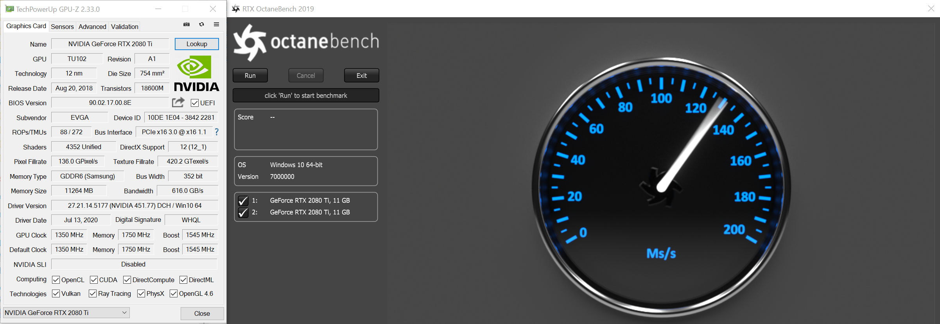Screen dimensions: 940x324
Task: Click the GPU value TU102
Action: [77, 59]
